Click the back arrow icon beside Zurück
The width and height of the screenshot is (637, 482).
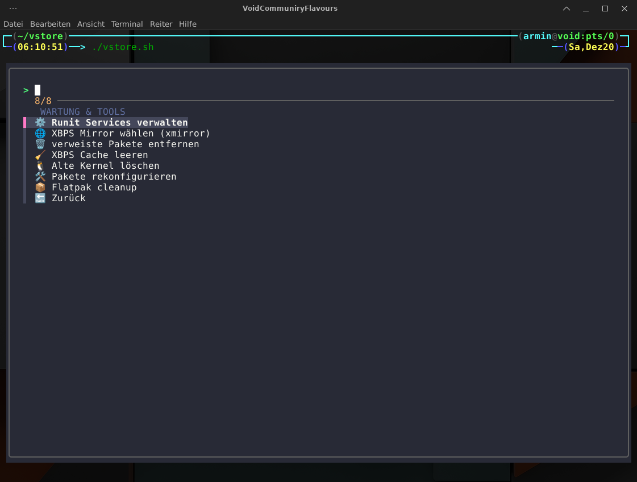coord(40,198)
